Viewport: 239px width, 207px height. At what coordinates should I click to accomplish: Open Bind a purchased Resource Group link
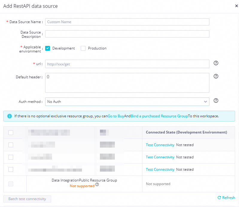pyautogui.click(x=159, y=116)
